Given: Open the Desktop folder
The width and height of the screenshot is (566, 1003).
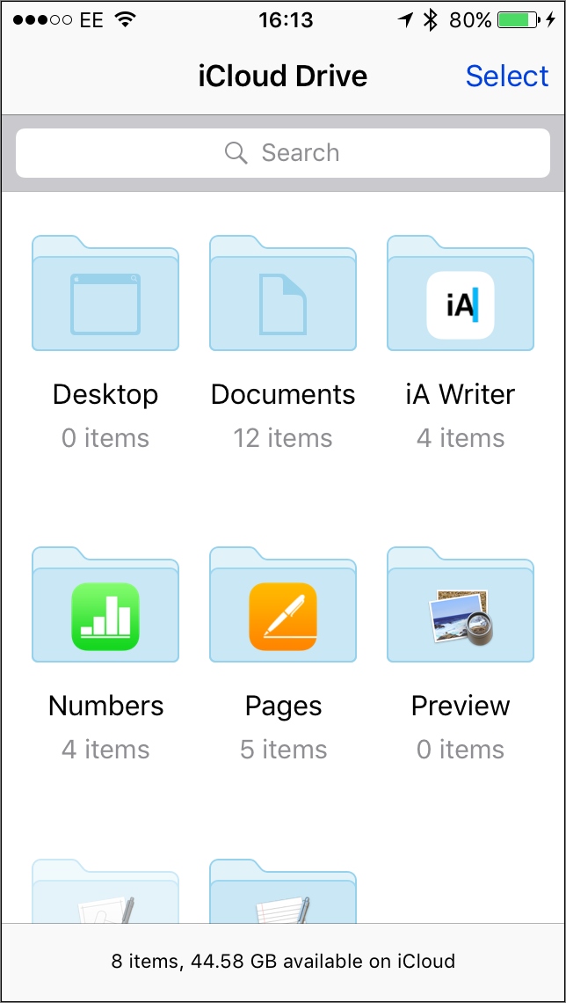Looking at the screenshot, I should [105, 294].
